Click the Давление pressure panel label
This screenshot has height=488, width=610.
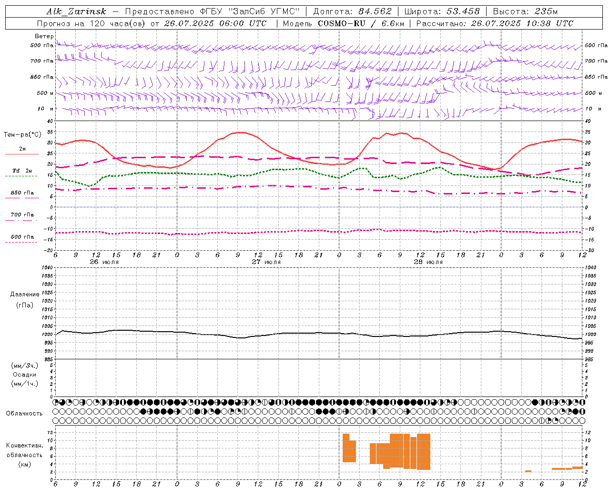click(25, 295)
